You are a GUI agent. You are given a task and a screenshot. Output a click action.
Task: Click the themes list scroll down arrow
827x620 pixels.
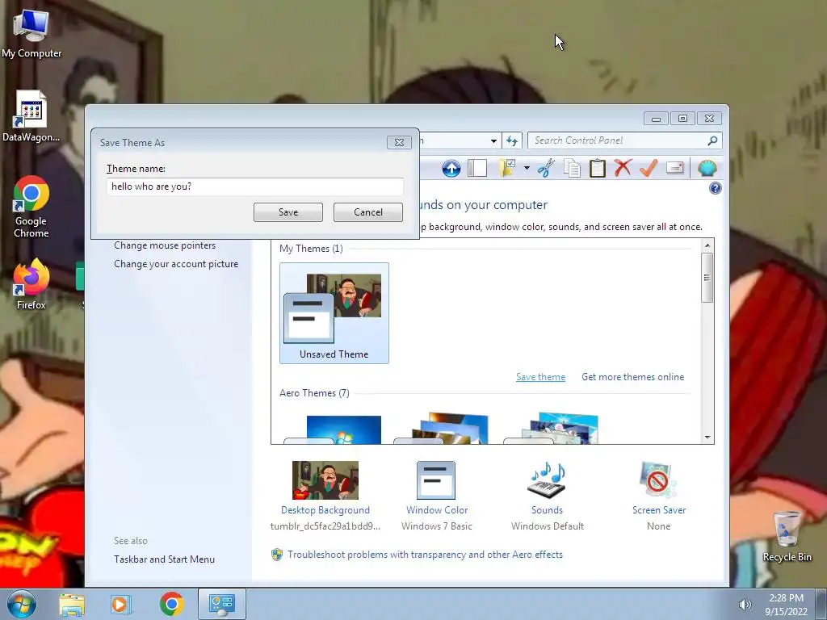[707, 437]
